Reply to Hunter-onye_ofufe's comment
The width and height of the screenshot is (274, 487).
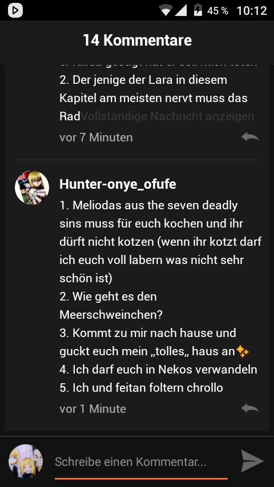250,408
